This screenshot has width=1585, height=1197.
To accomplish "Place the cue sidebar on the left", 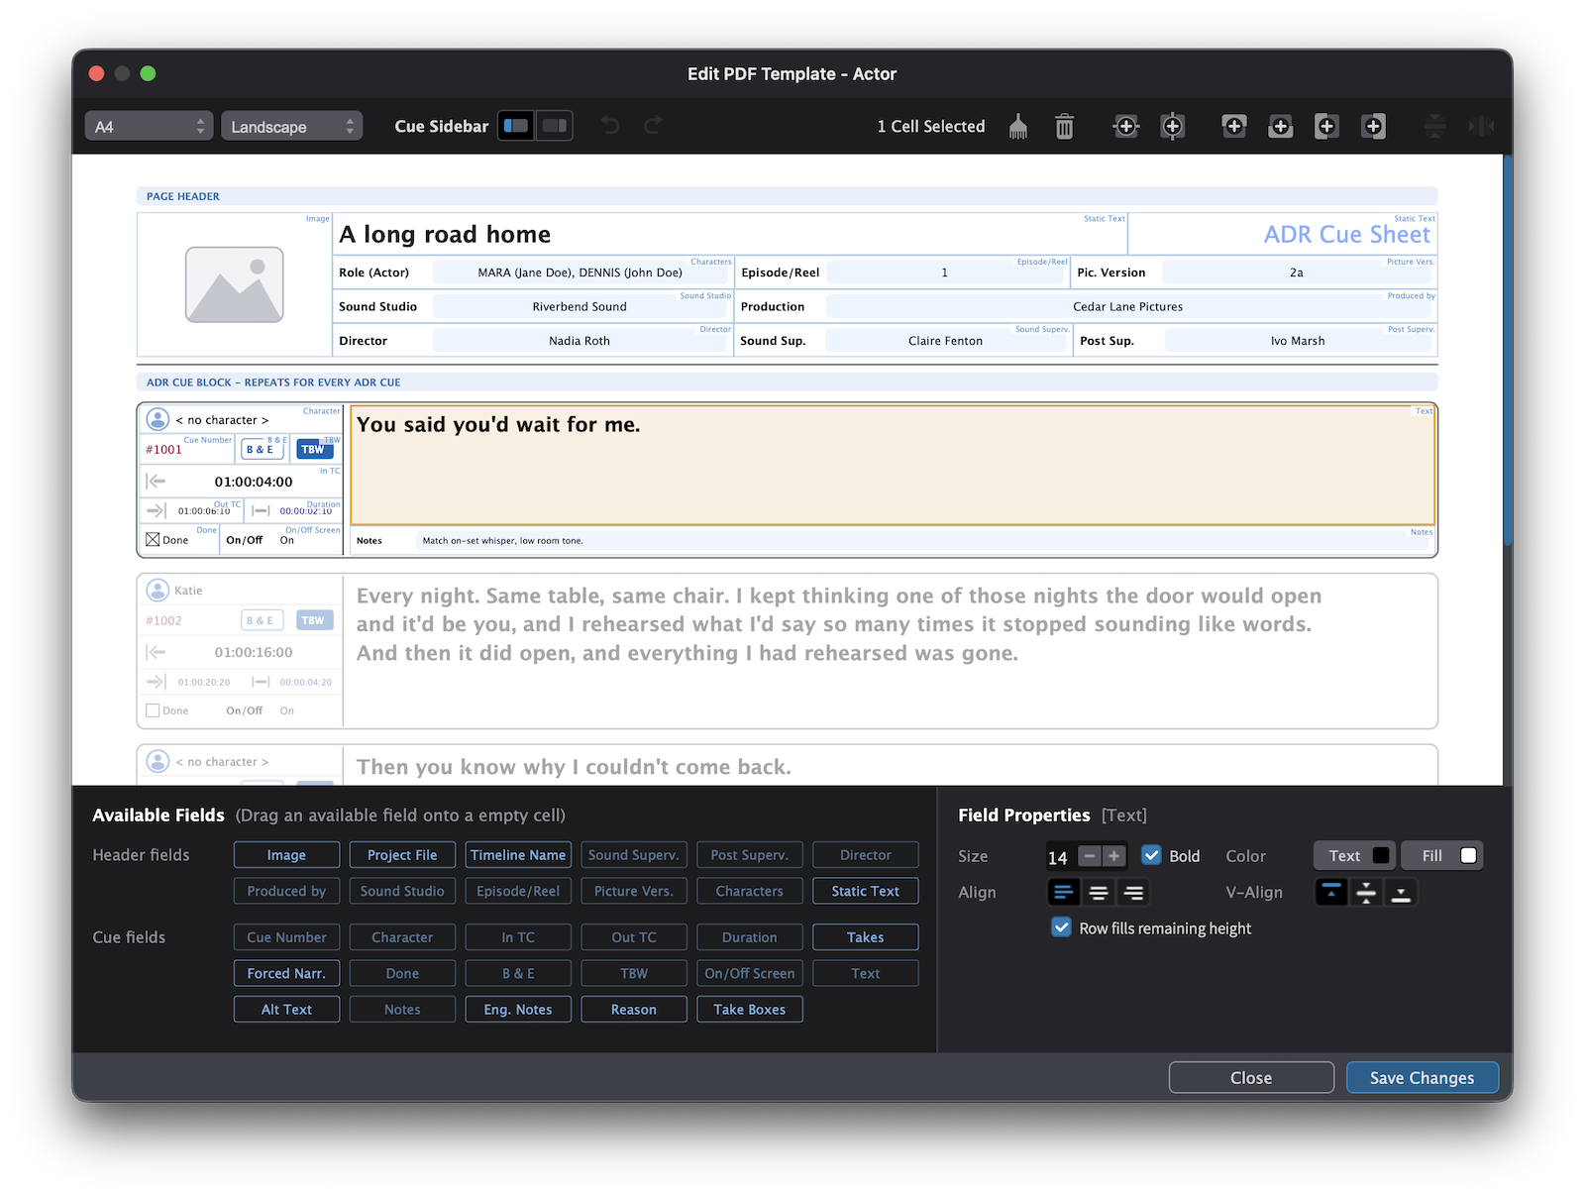I will tap(516, 126).
